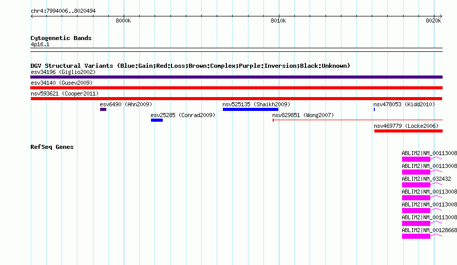Select the purple esv34196 inversion bar
The height and width of the screenshot is (265, 457).
point(236,77)
